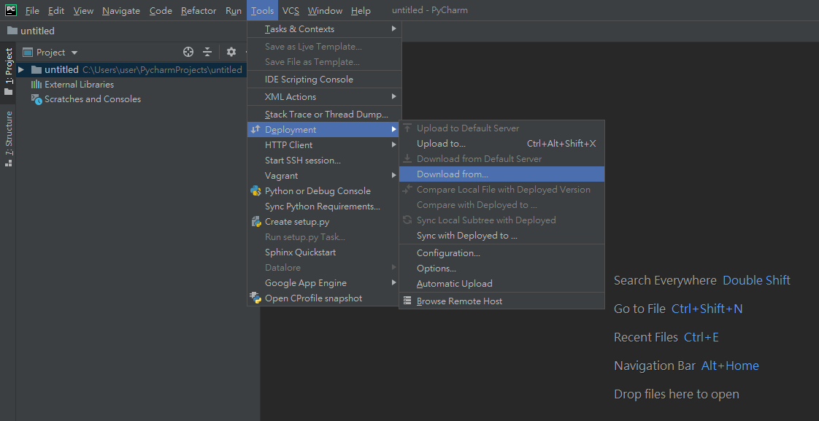This screenshot has height=421, width=819.
Task: Open the 7: Structure side tab
Action: point(8,139)
